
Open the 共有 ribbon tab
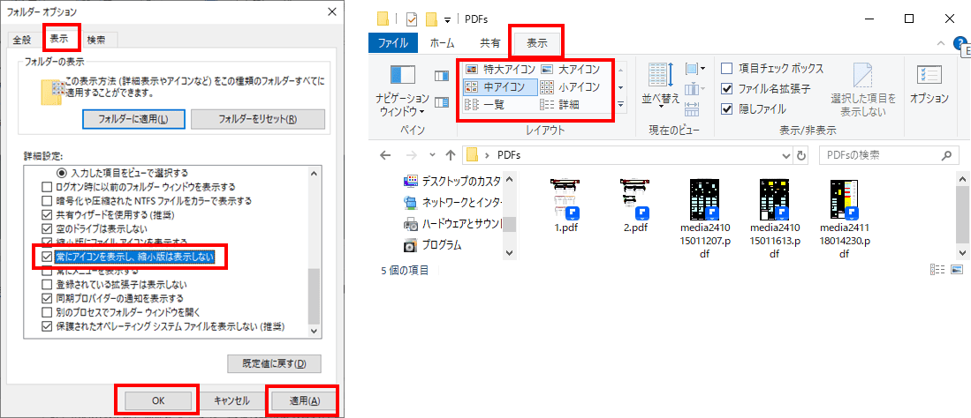pos(490,43)
